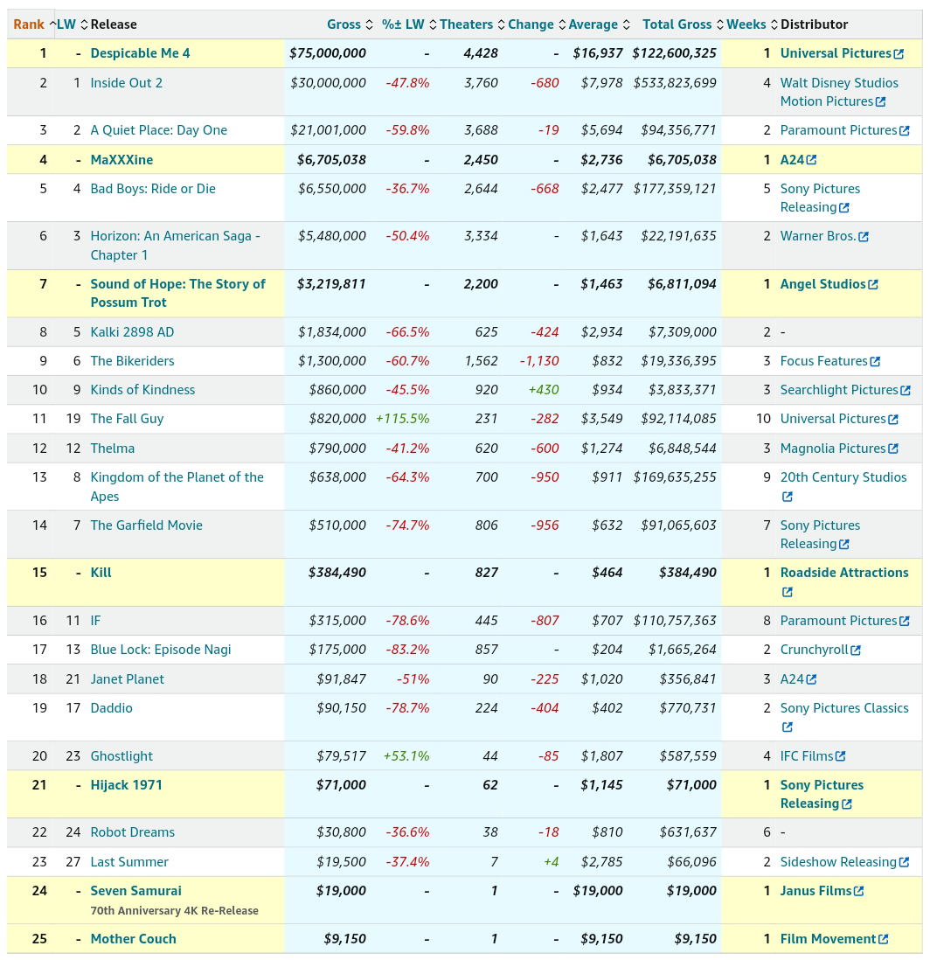Open external link icon beside Magnolia Pictures
Screen dimensions: 930x960
point(893,449)
